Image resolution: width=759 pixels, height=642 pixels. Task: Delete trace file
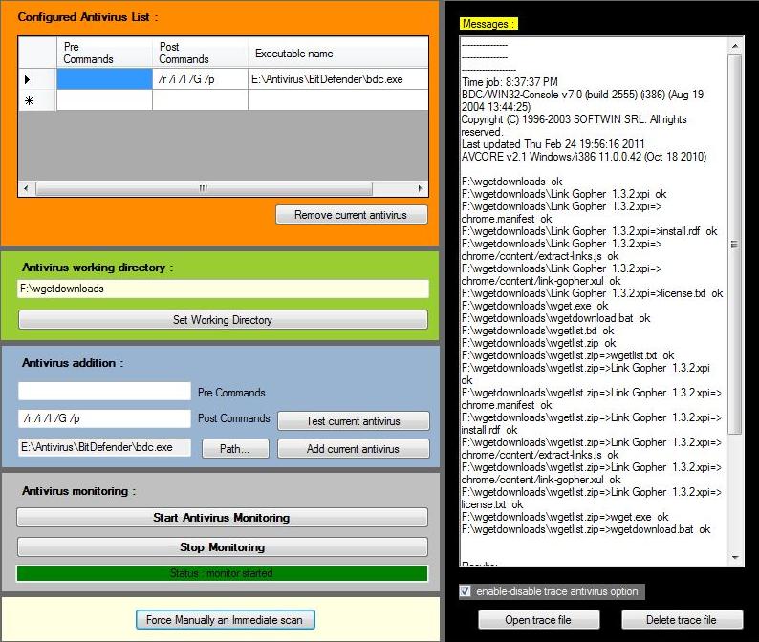682,620
